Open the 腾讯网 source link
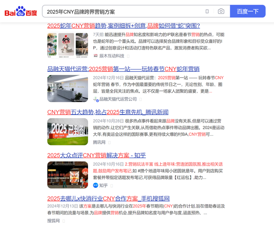The width and height of the screenshot is (274, 229). click(x=99, y=142)
